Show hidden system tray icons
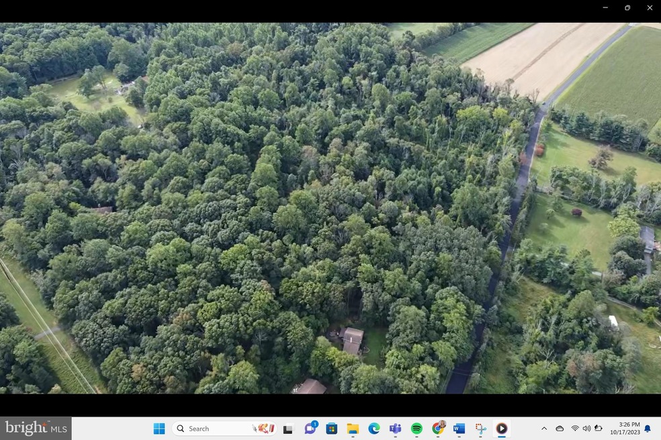This screenshot has height=440, width=661. click(544, 429)
